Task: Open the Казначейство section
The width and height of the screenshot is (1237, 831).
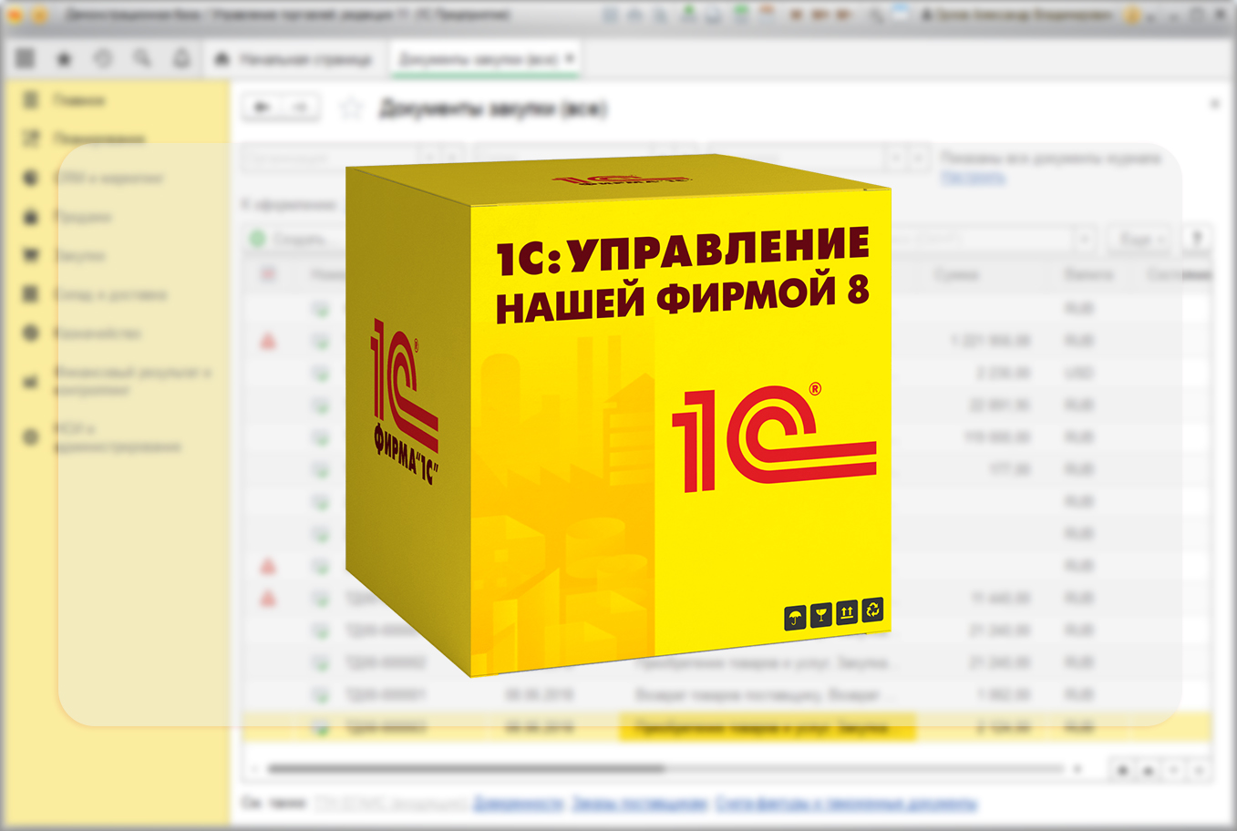Action: point(98,333)
